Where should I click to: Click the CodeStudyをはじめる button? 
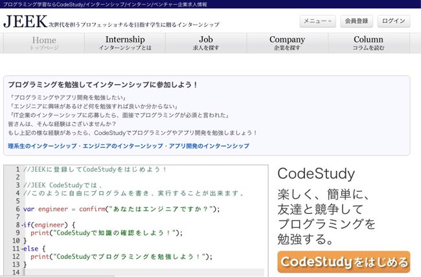click(344, 262)
